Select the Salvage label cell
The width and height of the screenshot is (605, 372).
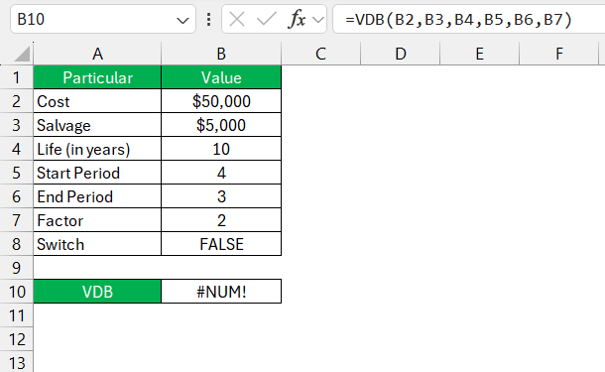[97, 125]
